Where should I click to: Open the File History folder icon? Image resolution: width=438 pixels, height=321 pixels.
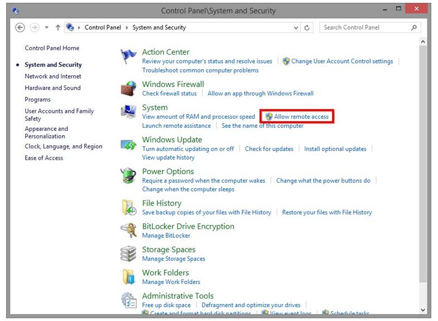click(x=128, y=208)
